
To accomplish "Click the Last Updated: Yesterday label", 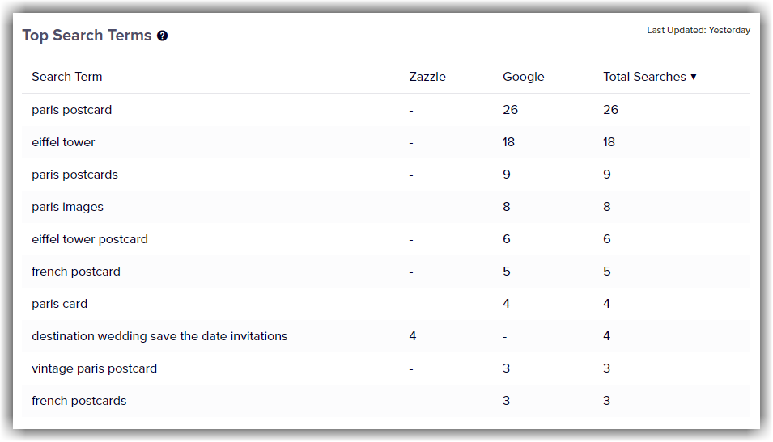I will [x=698, y=30].
